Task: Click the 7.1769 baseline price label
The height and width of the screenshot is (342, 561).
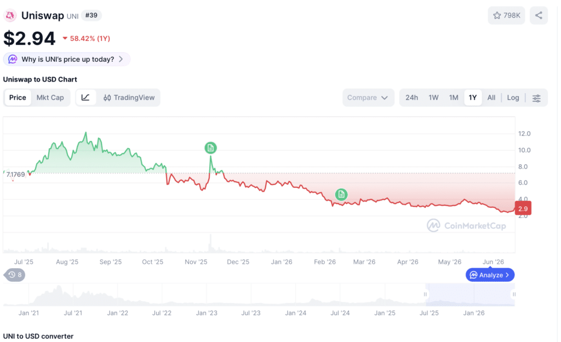Action: pos(15,175)
